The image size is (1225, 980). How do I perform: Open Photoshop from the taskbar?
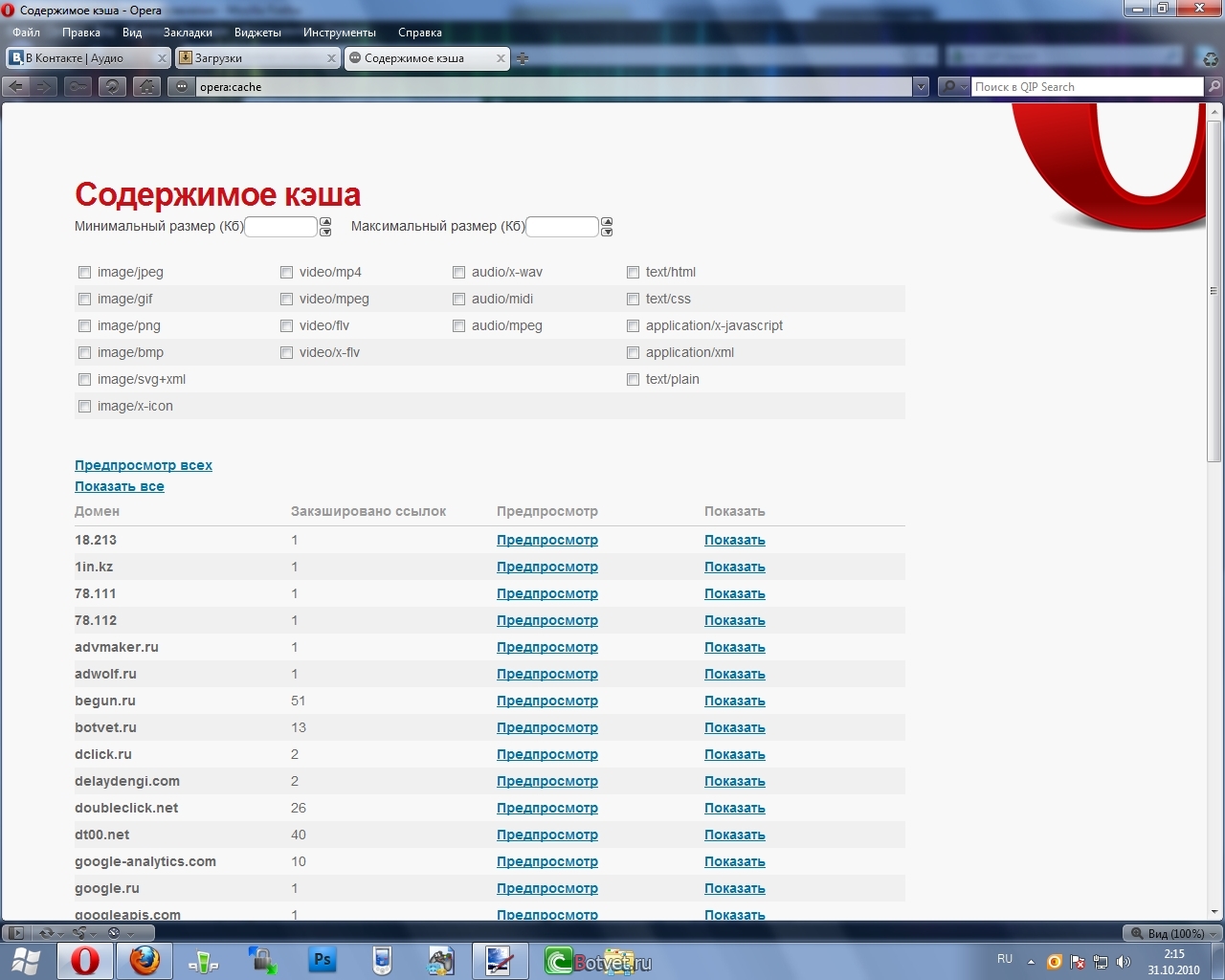(323, 960)
